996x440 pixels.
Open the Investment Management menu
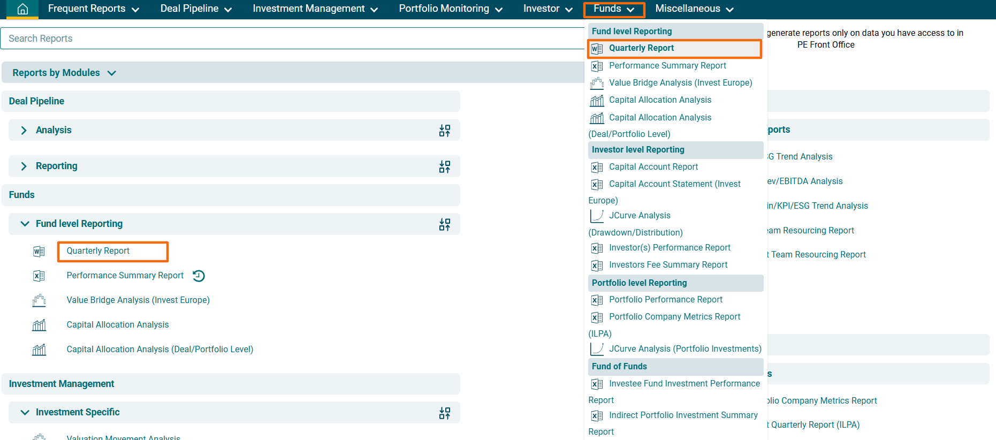pos(315,9)
